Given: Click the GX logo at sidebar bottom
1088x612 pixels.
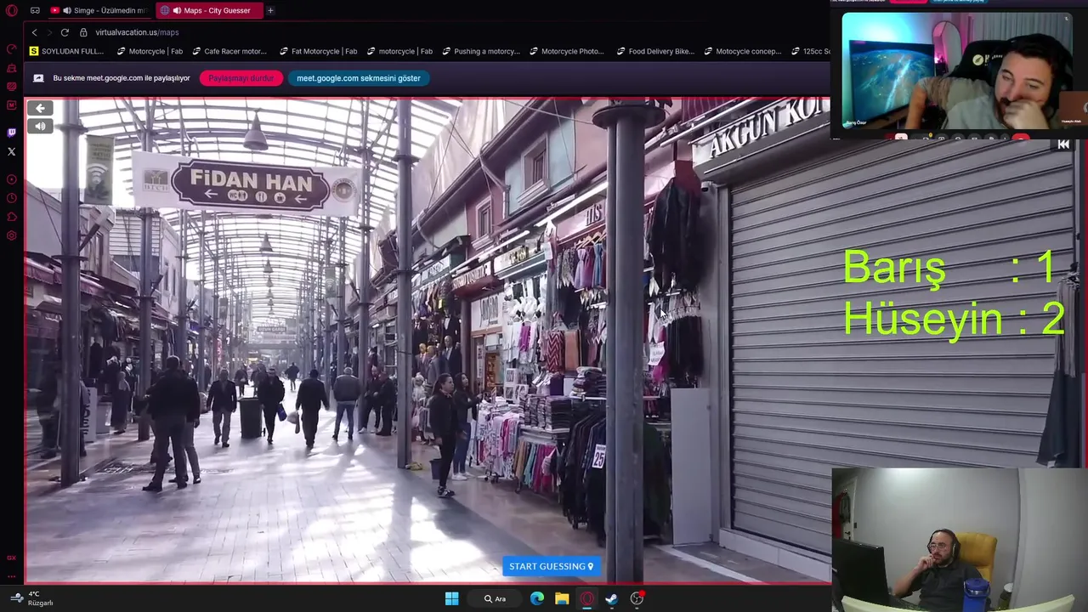Looking at the screenshot, I should tap(12, 558).
